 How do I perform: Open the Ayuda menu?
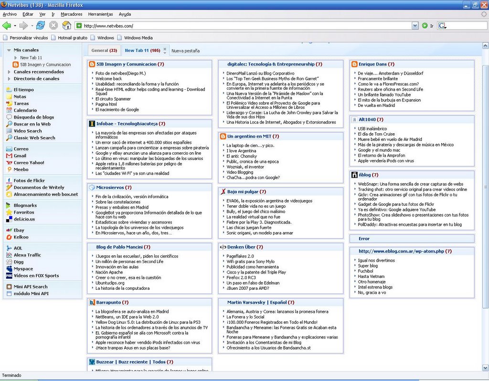(125, 14)
